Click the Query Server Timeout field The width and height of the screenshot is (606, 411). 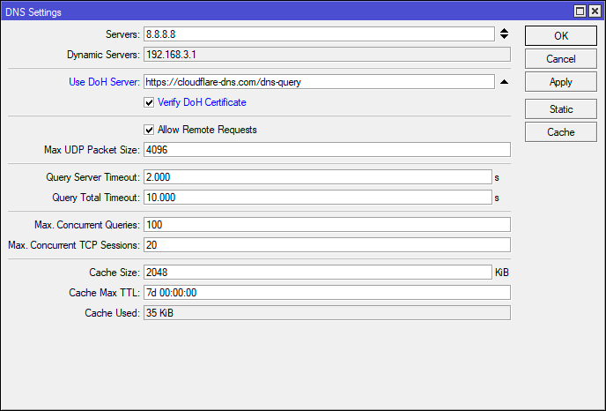(x=317, y=177)
